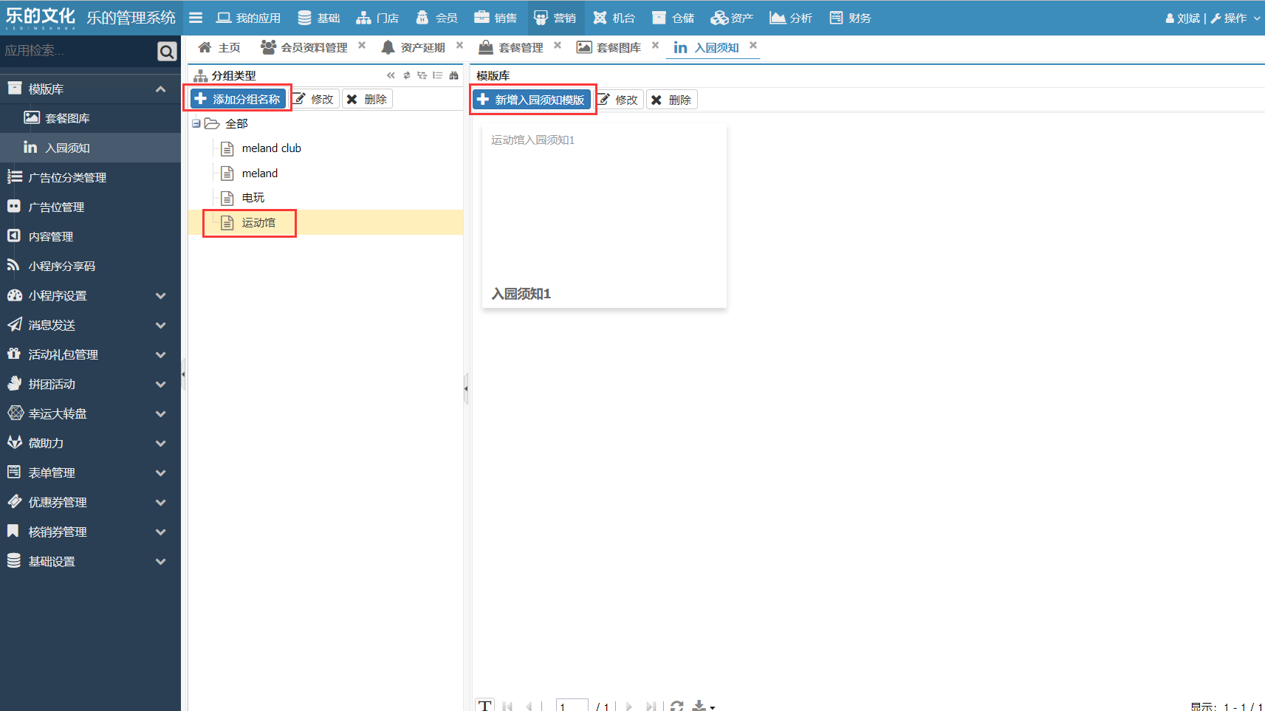Open 广告位分类管理 in the sidebar
The width and height of the screenshot is (1265, 711).
pos(90,177)
